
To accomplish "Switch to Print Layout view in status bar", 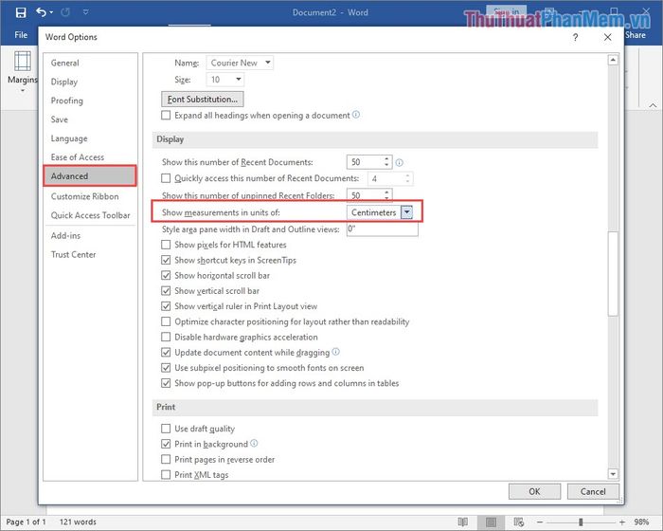I will (491, 522).
